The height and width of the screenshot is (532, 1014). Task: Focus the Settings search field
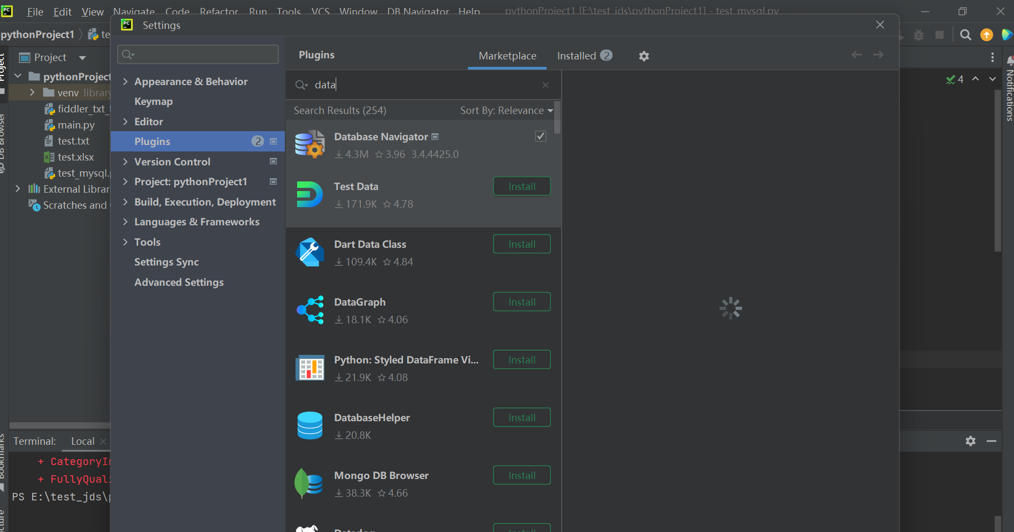click(x=198, y=55)
